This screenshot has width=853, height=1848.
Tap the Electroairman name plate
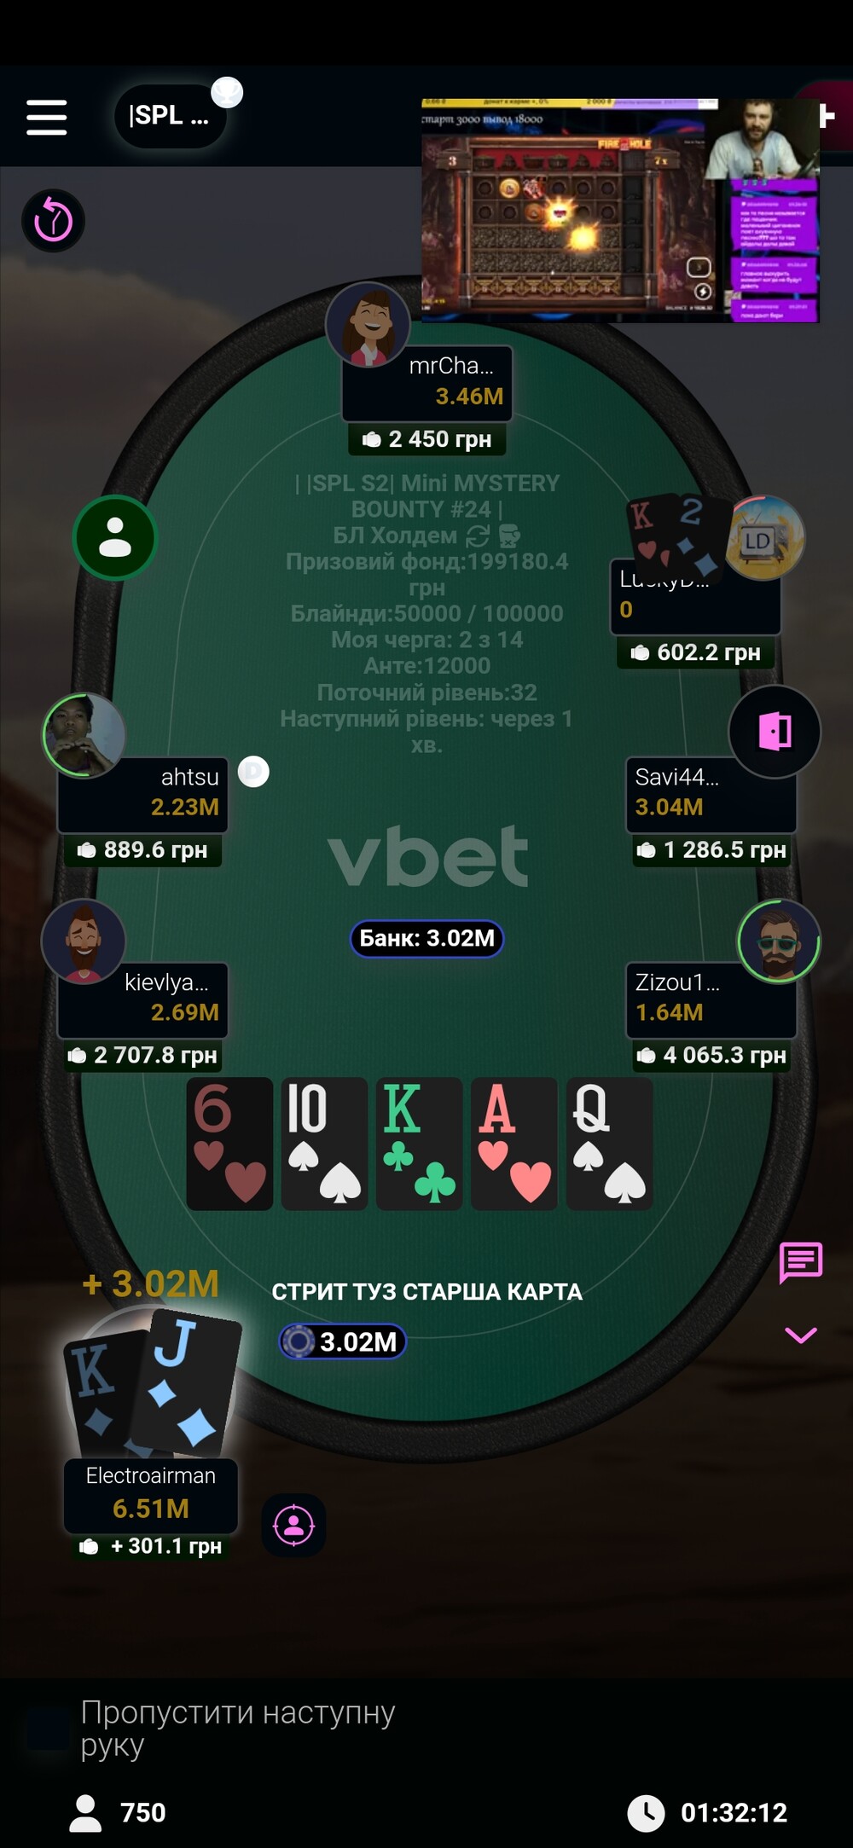(x=151, y=1494)
